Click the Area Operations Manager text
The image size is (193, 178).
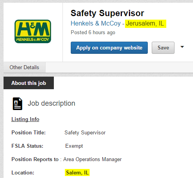[x=92, y=160]
